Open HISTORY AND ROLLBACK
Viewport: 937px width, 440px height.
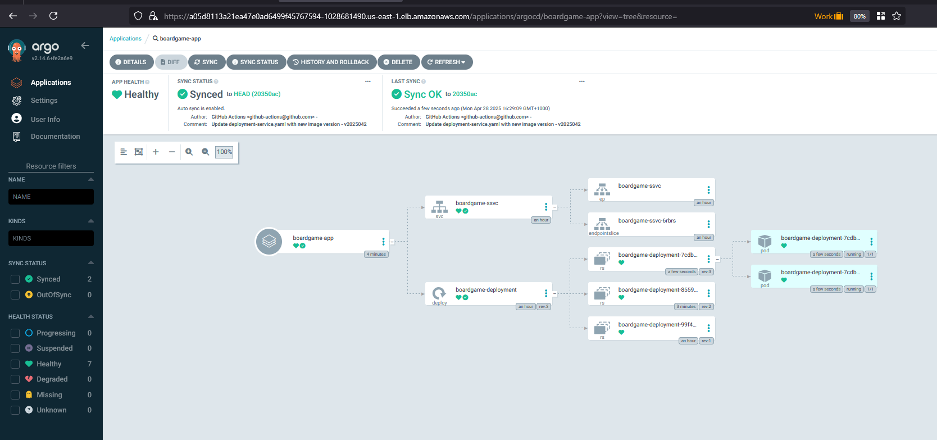[x=331, y=62]
